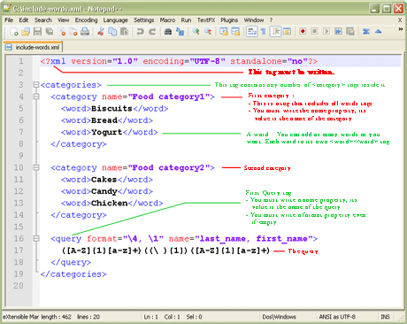Print the document with printer icon
This screenshot has width=407, height=324.
(x=85, y=31)
